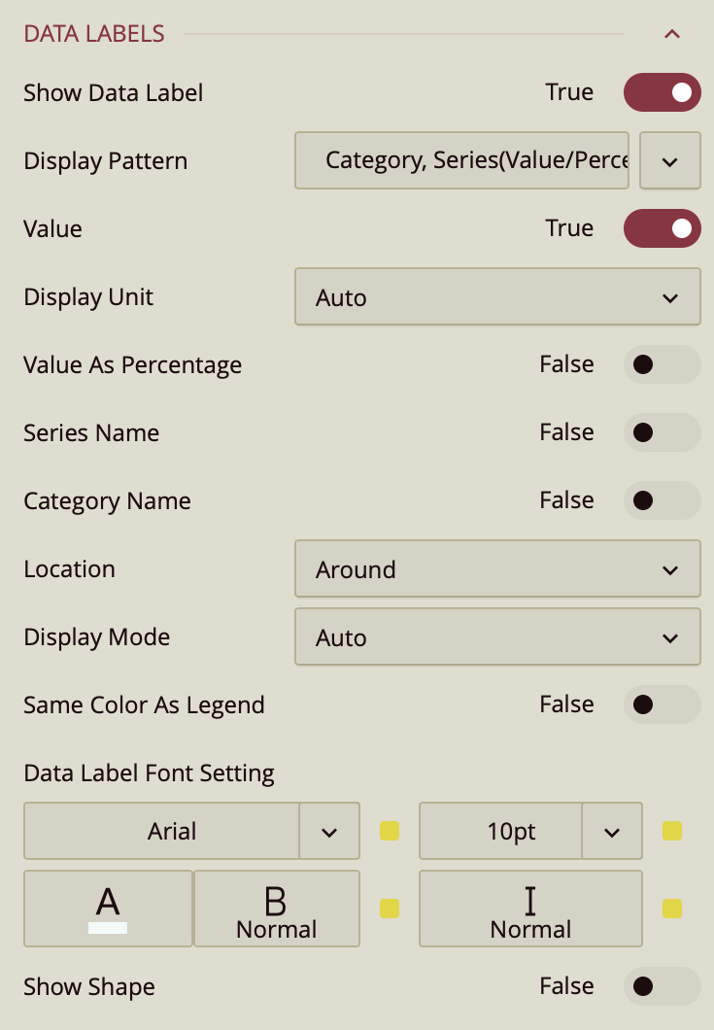The image size is (714, 1030).
Task: Click the Data Labels section header
Action: 94,34
